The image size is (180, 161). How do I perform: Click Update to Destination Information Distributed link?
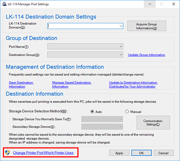[133, 84]
